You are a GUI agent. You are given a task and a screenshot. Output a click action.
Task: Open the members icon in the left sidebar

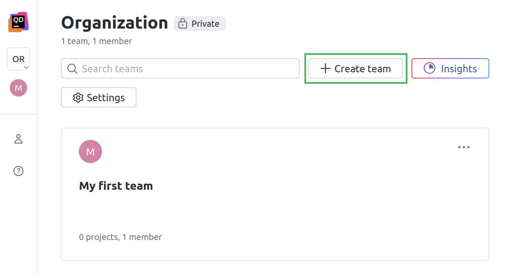pos(18,139)
